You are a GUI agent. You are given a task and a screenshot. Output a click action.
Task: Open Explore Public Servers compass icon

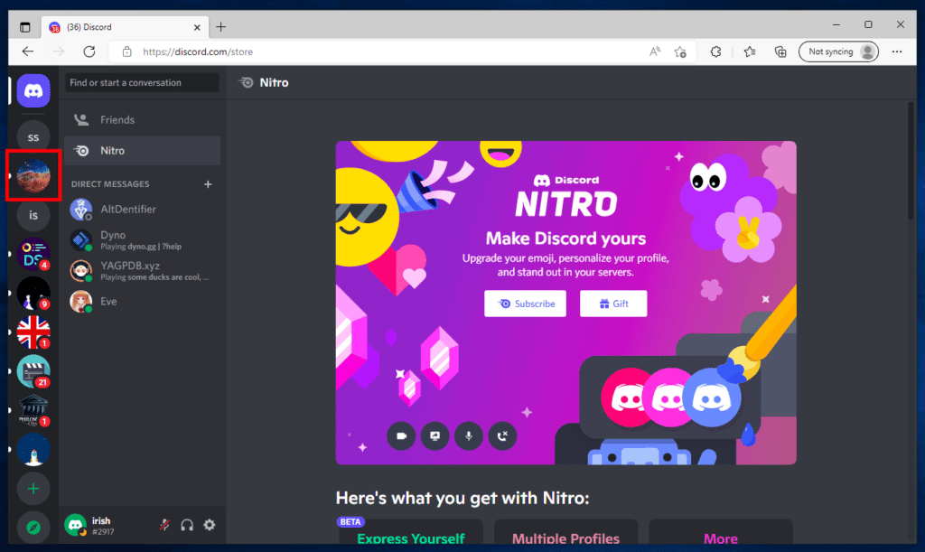33,528
